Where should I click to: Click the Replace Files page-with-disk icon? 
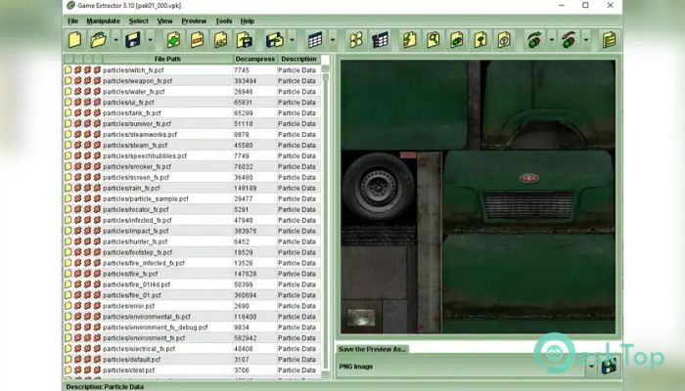(x=245, y=40)
